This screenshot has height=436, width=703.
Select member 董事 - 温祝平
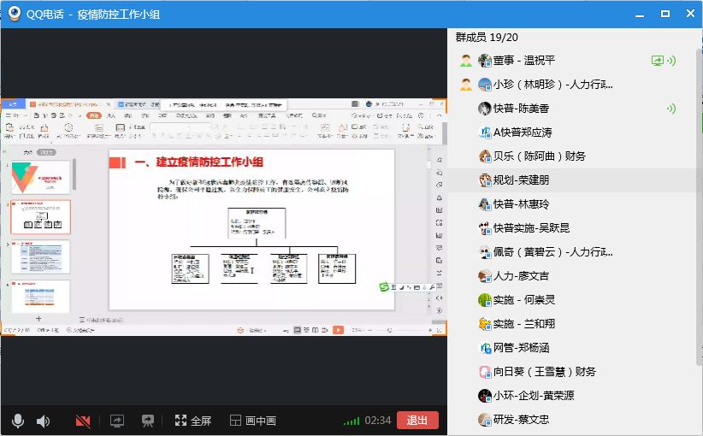click(x=523, y=61)
